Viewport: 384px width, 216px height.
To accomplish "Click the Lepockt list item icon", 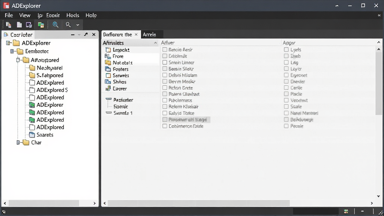I will (x=108, y=50).
